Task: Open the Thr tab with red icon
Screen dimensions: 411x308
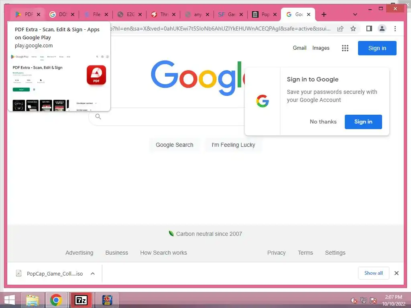Action: pos(160,14)
